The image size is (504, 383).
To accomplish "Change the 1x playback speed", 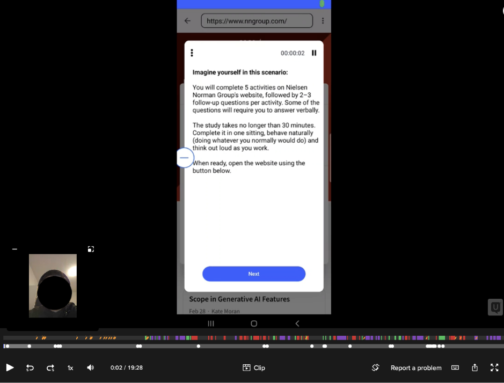I will [70, 368].
